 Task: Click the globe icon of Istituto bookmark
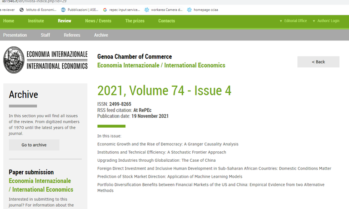click(22, 10)
